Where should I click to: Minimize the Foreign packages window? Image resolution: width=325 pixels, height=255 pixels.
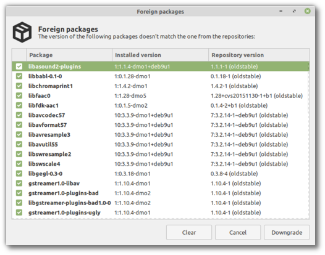(x=281, y=11)
